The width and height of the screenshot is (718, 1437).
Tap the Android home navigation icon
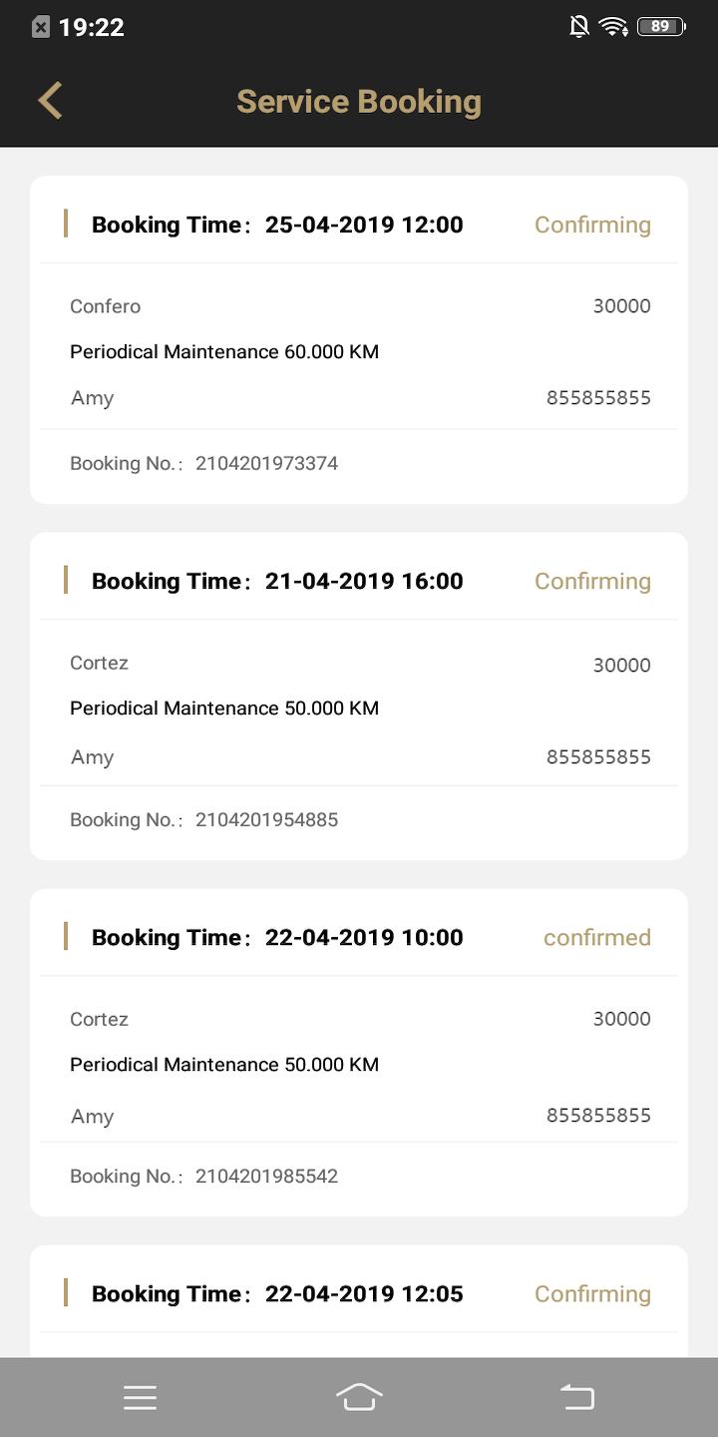(359, 1397)
